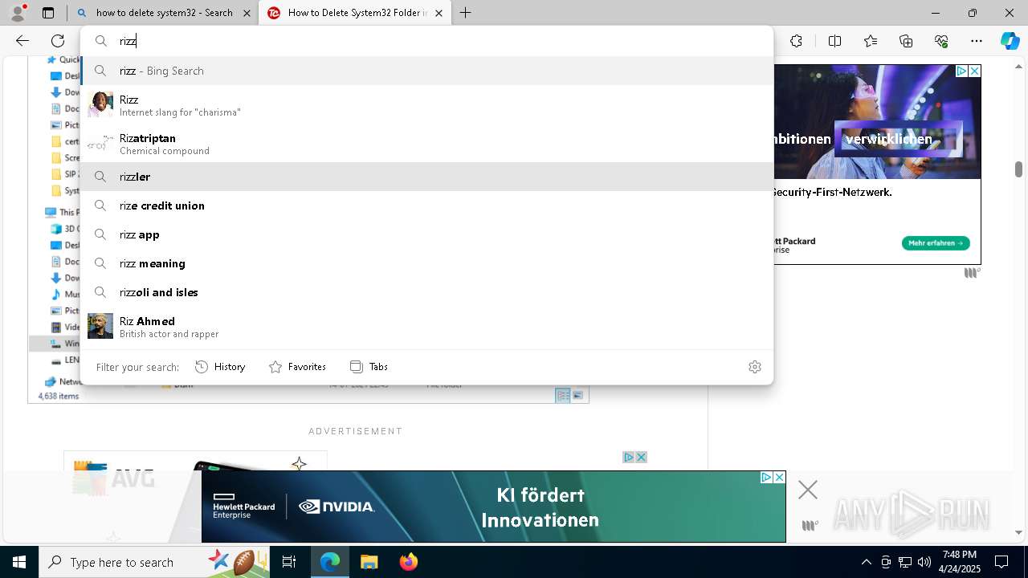Open Settings and more ellipsis menu

click(977, 41)
